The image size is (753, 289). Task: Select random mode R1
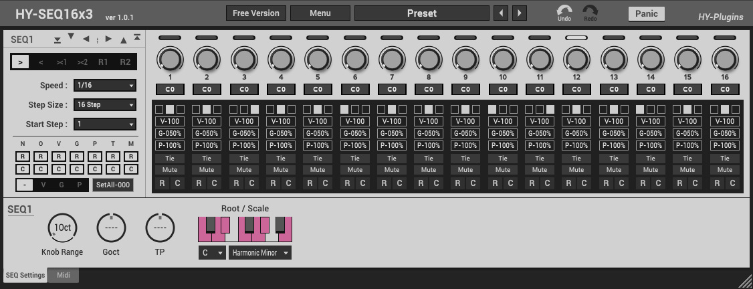tap(103, 62)
